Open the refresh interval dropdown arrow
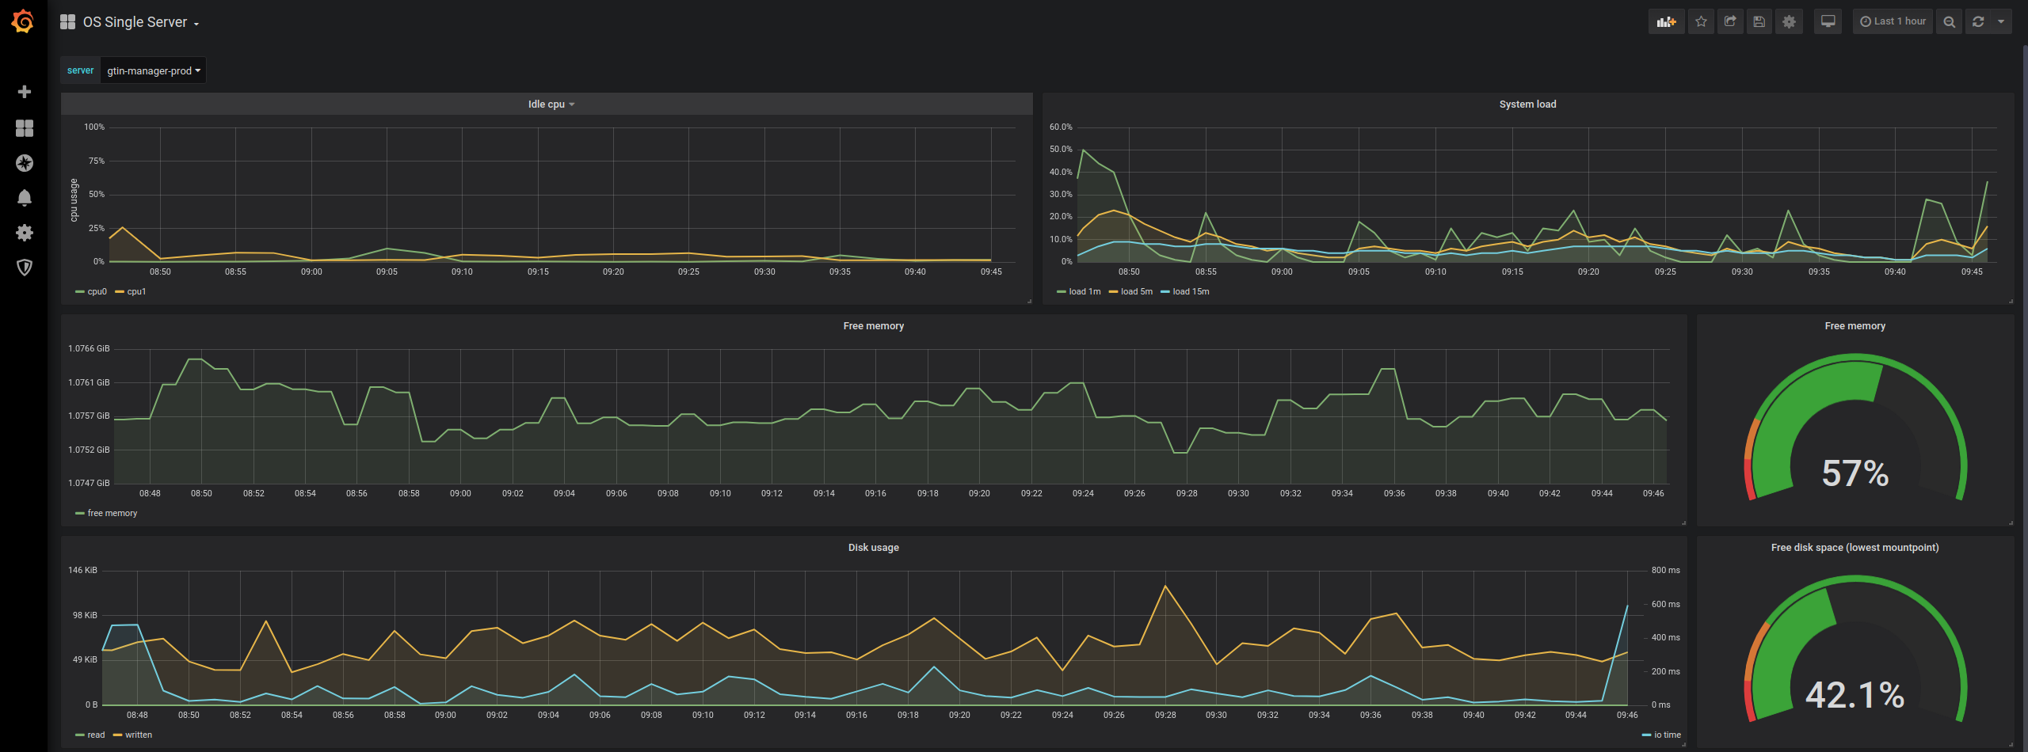This screenshot has height=752, width=2028. click(x=2002, y=21)
